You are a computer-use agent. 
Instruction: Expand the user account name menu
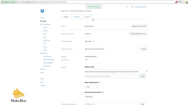[x=141, y=7]
